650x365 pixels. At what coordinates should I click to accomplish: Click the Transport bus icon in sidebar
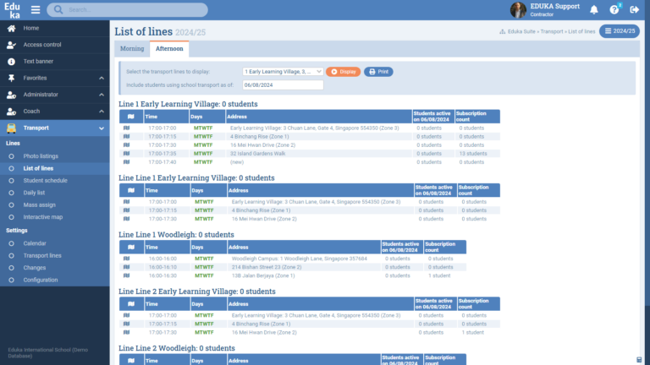pos(11,128)
